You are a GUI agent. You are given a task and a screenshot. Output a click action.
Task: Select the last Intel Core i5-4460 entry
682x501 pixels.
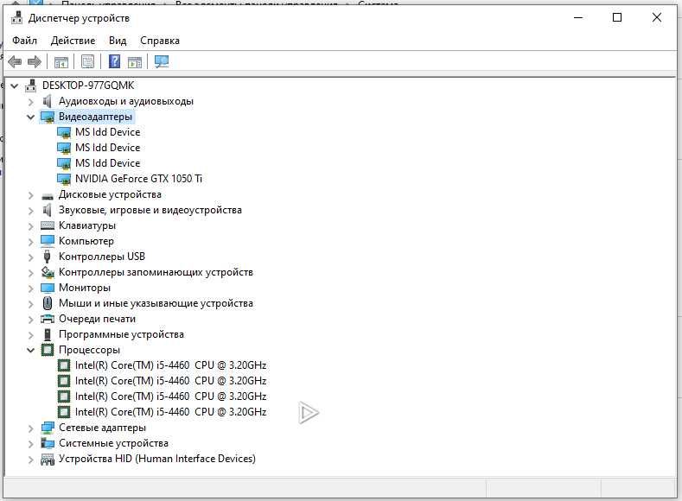click(170, 412)
